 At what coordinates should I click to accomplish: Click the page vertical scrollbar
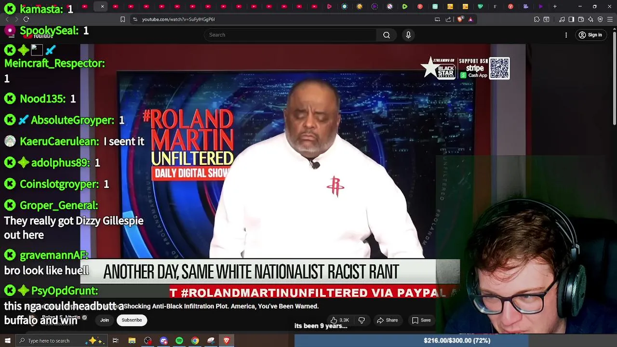[x=614, y=77]
